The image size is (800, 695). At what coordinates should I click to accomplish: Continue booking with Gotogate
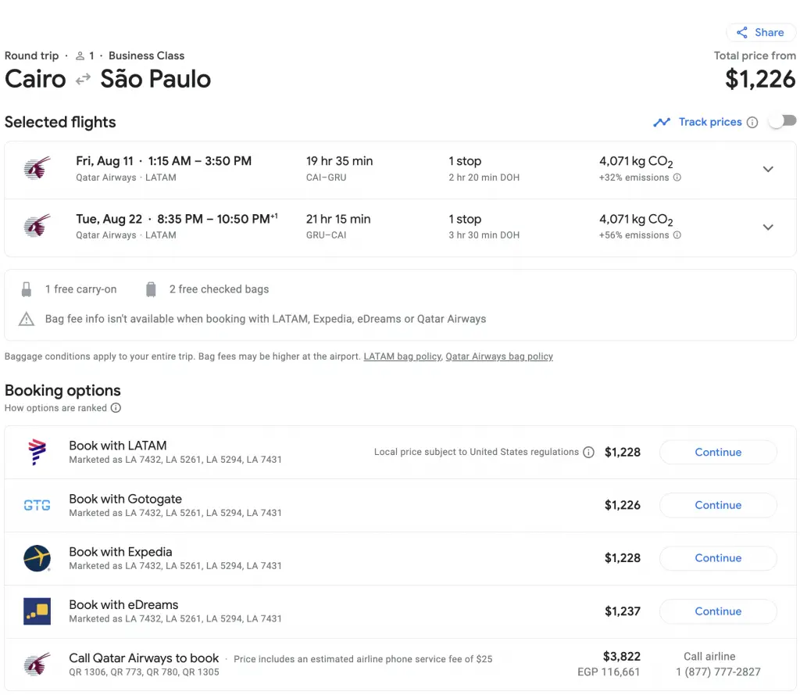[x=718, y=505]
